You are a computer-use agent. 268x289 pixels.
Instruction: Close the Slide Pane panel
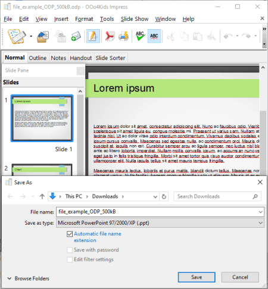pos(80,71)
